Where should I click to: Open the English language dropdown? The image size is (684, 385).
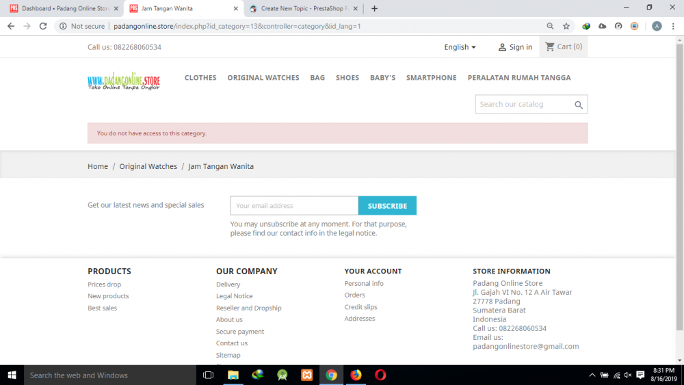coord(460,47)
